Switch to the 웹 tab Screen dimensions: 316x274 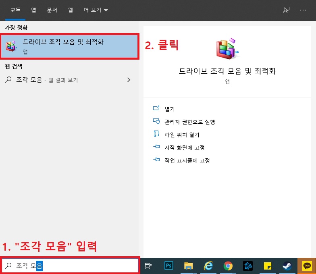coord(70,10)
